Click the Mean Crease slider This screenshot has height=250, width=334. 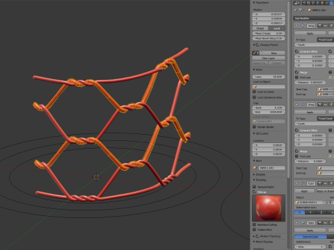[269, 33]
